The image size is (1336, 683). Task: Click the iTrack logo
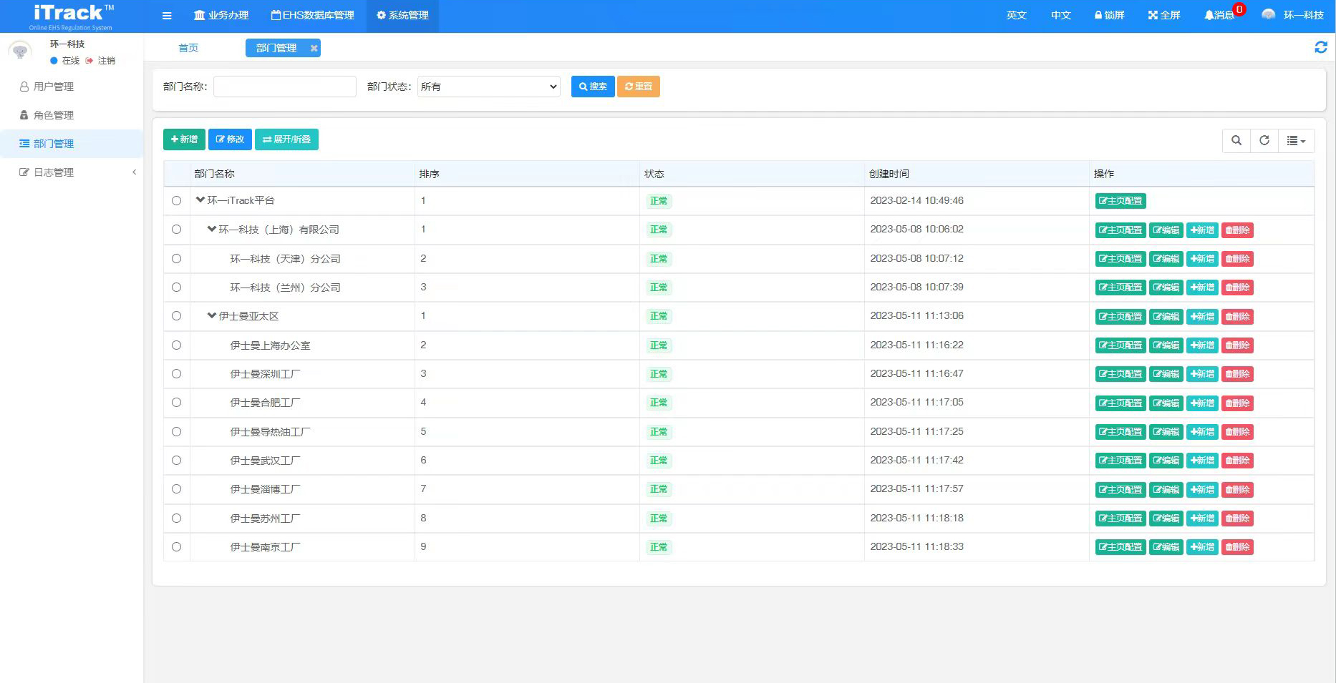72,16
